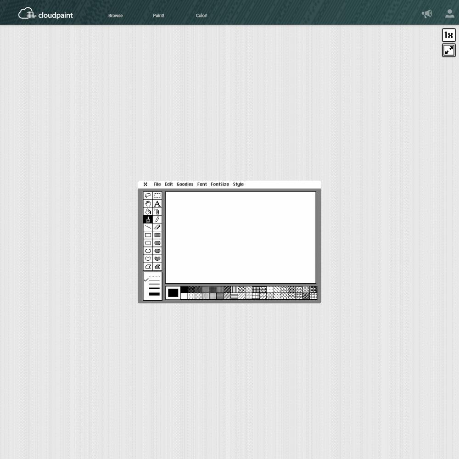
Task: Select the Text tool with letter A
Action: point(157,203)
